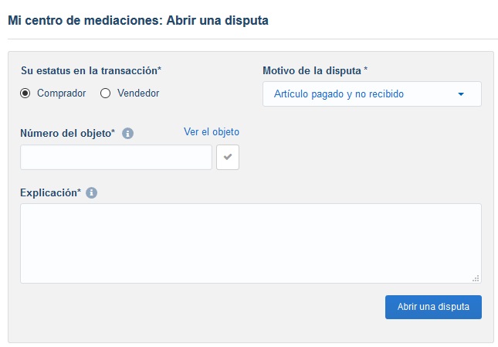Viewport: 498px width, 347px height.
Task: Click into the Explicación text area
Action: point(251,243)
